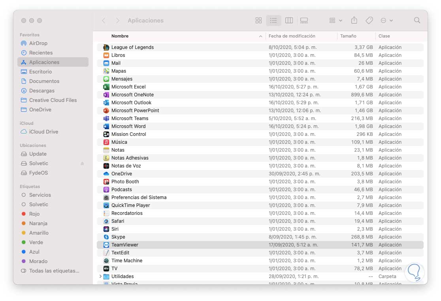
Task: Switch to icon grid view
Action: [x=258, y=21]
